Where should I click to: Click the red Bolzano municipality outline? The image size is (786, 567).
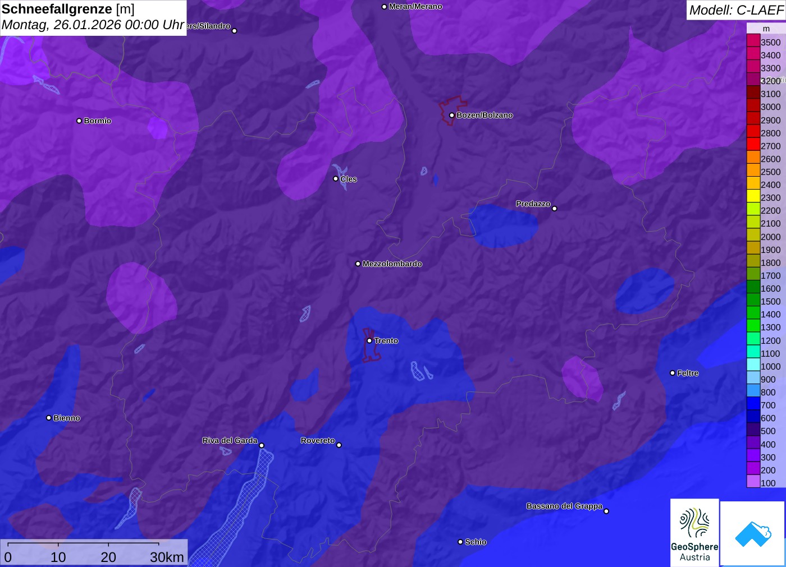click(453, 110)
